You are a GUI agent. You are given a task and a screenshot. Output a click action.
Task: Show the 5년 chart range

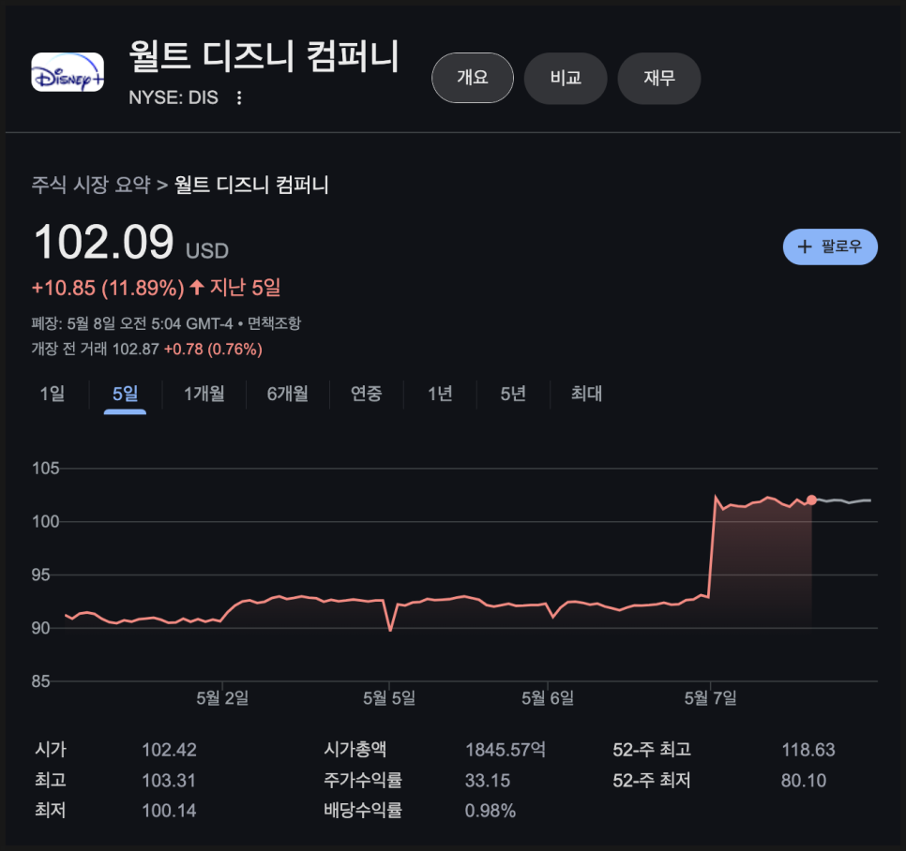coord(512,394)
